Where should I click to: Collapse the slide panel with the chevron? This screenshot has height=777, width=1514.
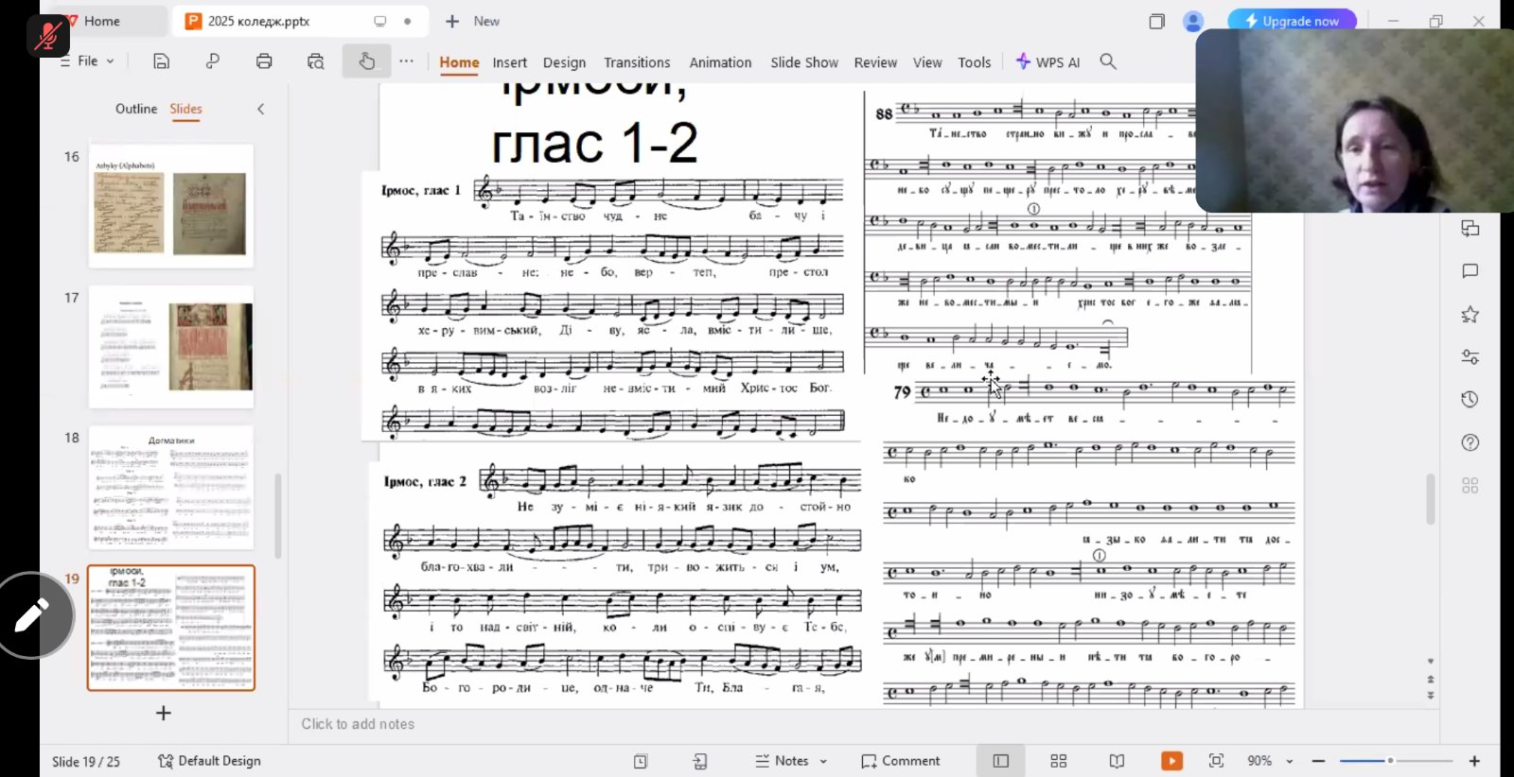261,109
